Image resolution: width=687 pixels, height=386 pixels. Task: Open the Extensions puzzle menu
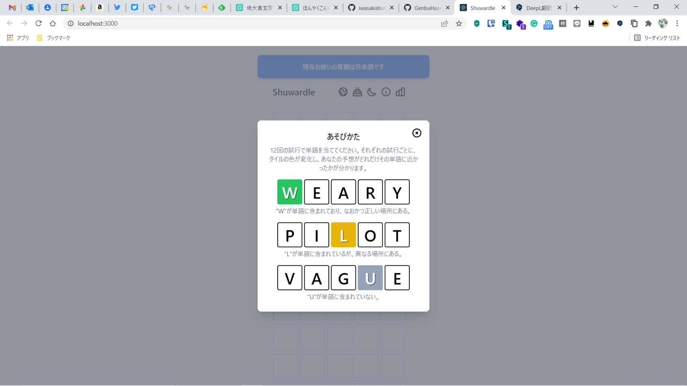(648, 24)
